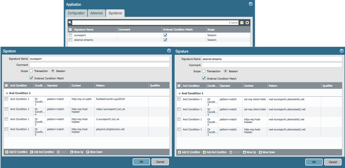The width and height of the screenshot is (345, 168).
Task: Open the Advanced tab
Action: point(96,13)
